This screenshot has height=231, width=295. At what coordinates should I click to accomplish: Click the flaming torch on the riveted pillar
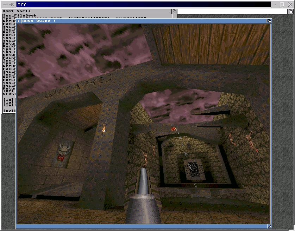pyautogui.click(x=103, y=130)
